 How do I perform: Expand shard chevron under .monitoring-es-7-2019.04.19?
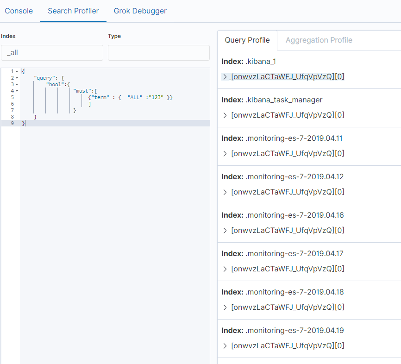(x=225, y=346)
